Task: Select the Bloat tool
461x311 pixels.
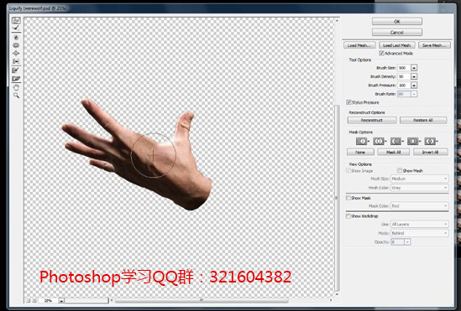Action: 16,54
